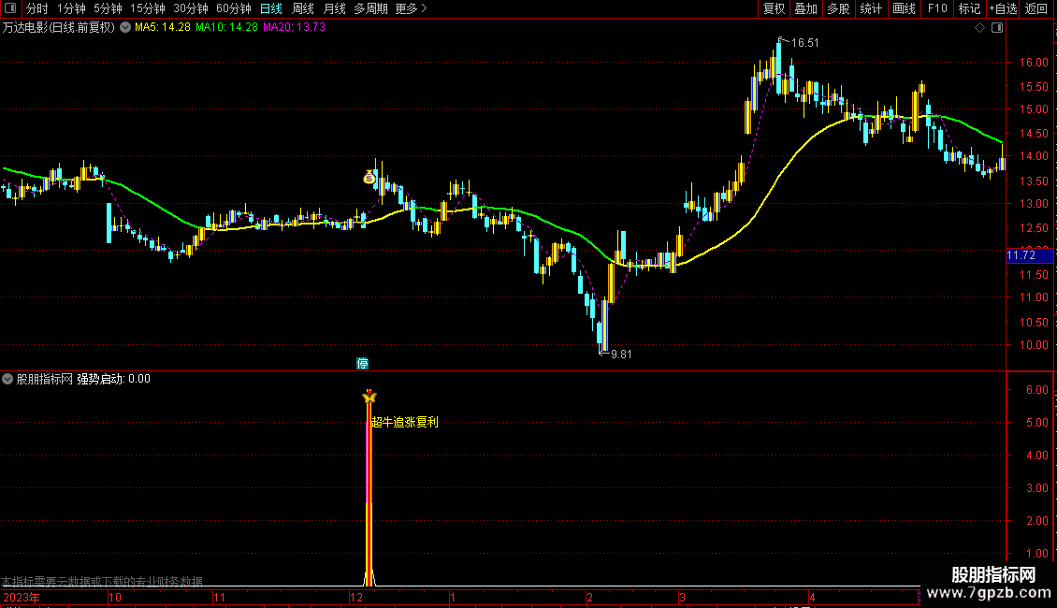
Task: Open the 画线 drawing tool
Action: [x=904, y=8]
